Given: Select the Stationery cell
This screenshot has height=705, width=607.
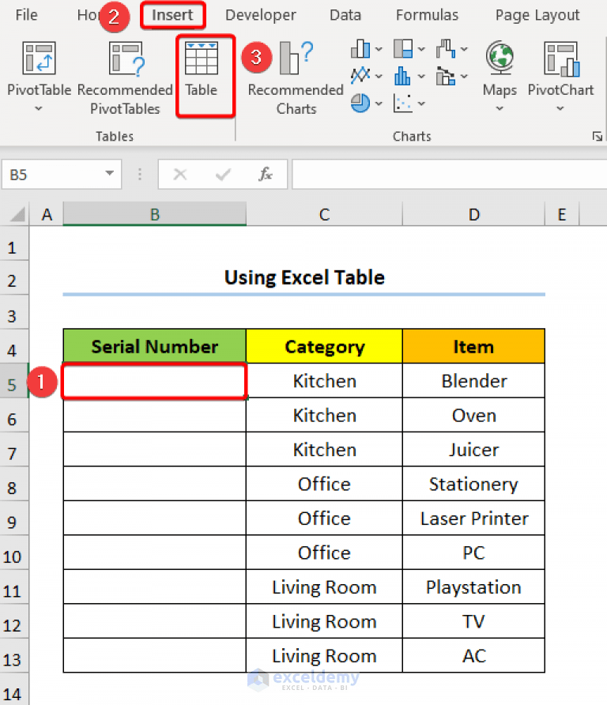Looking at the screenshot, I should [x=473, y=484].
